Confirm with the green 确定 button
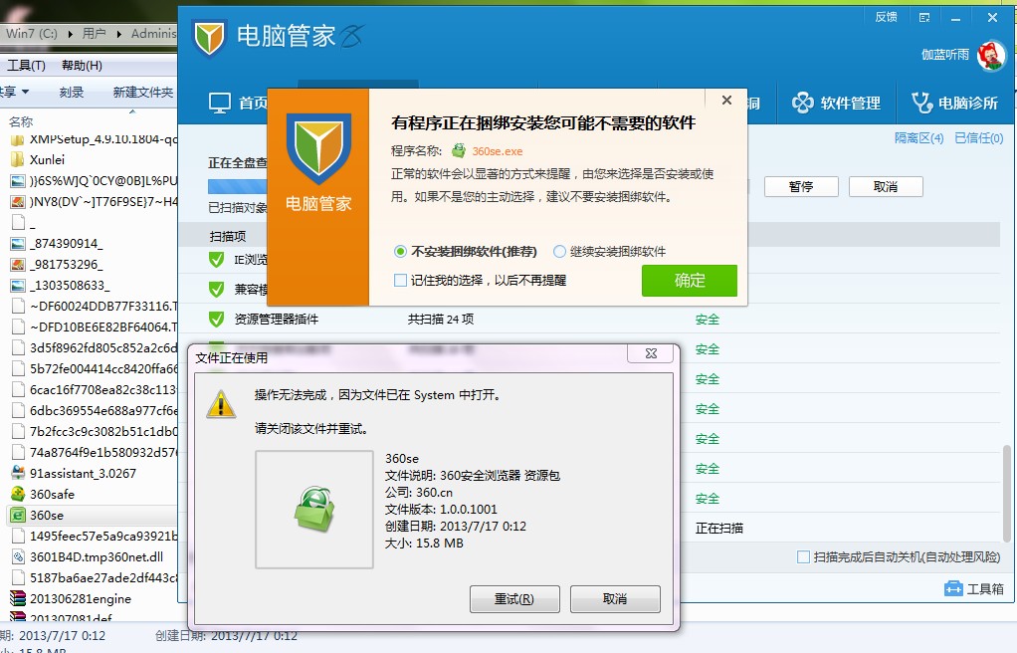Viewport: 1017px width, 653px height. pyautogui.click(x=690, y=281)
